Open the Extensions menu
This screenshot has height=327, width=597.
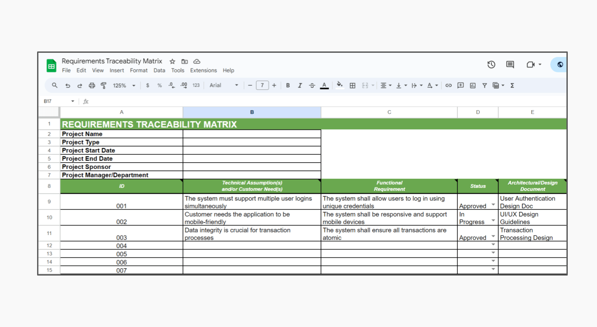tap(203, 70)
